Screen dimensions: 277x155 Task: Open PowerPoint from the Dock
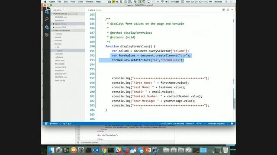click(148, 150)
